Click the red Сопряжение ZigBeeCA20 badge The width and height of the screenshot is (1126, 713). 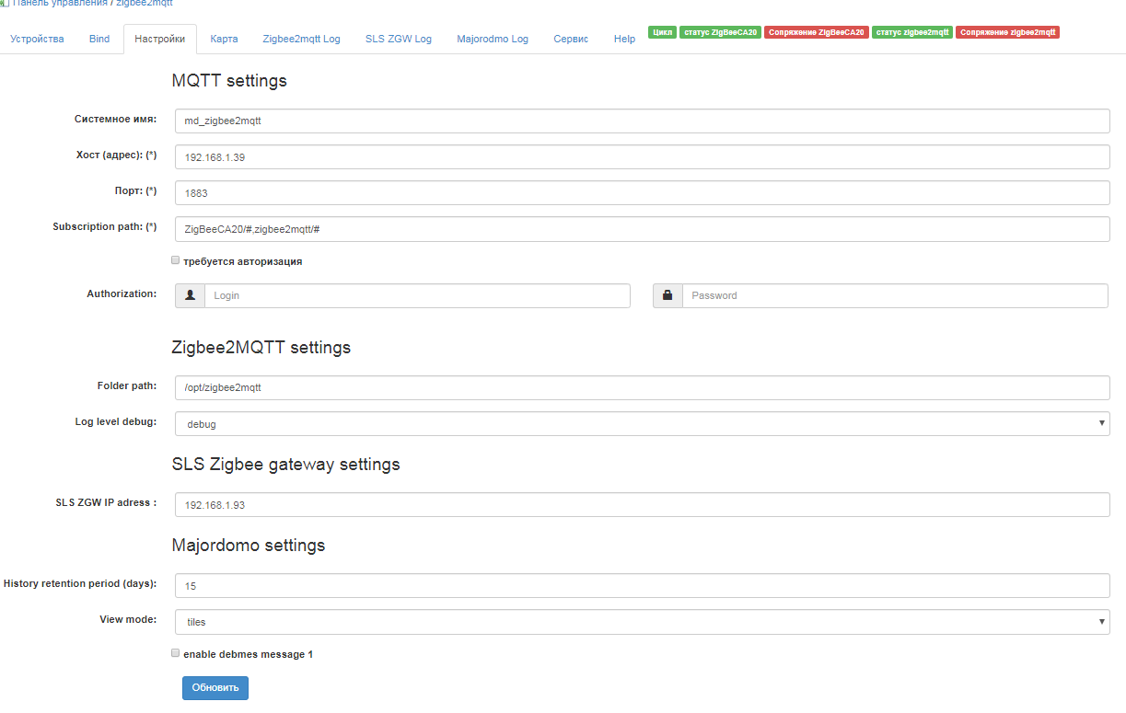[x=817, y=32]
